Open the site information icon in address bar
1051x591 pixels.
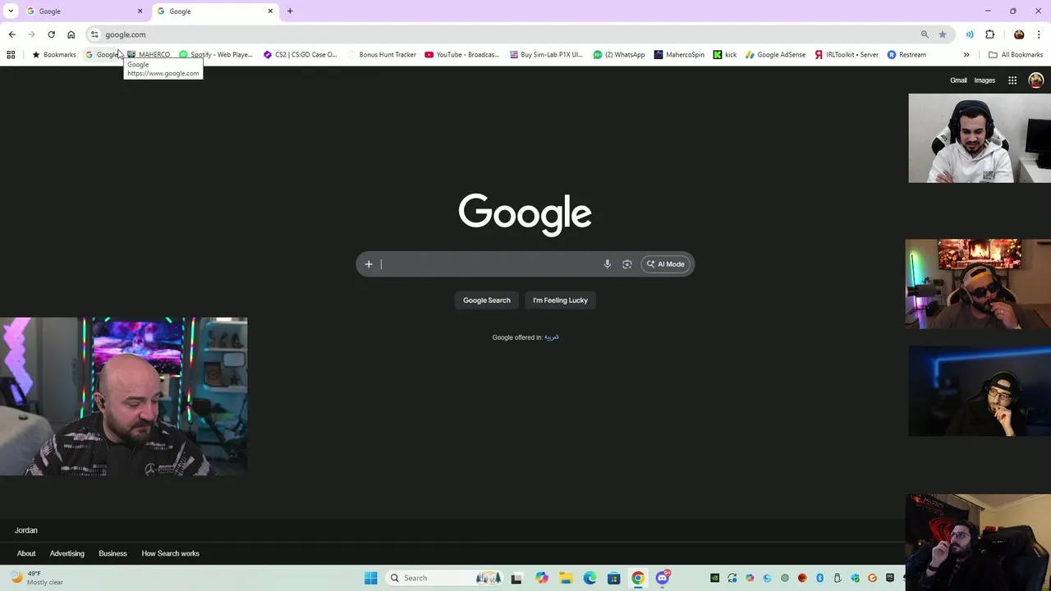click(x=94, y=34)
